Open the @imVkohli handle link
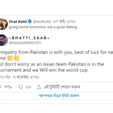Image resolution: width=113 pixels, height=113 pixels. pyautogui.click(x=42, y=22)
